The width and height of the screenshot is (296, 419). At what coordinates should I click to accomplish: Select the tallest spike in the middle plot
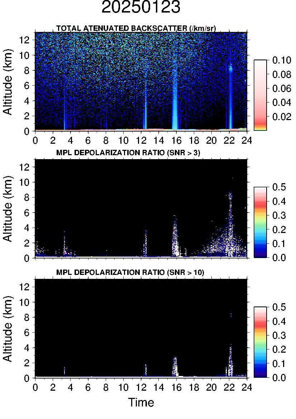tap(230, 215)
